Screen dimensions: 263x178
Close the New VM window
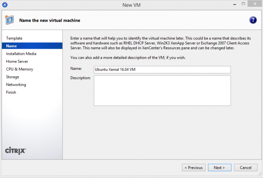coord(255,4)
